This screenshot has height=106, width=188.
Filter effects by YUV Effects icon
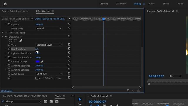coord(57,101)
